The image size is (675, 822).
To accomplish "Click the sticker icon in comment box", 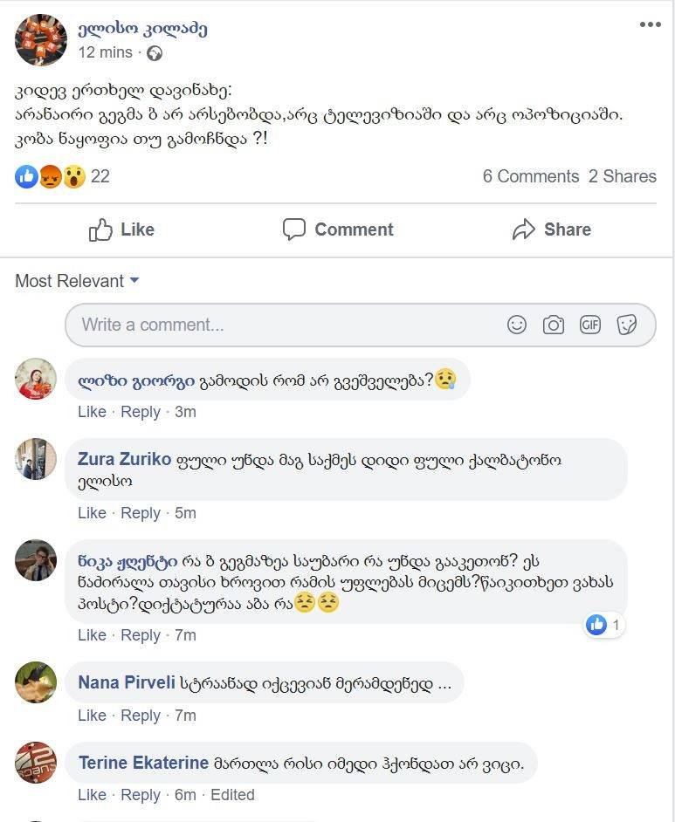I will (626, 325).
